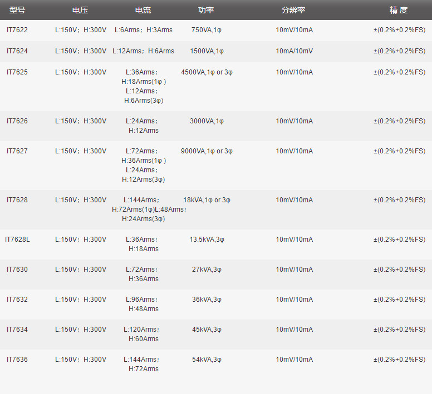
Task: Click the 型号 column header
Action: 17,10
